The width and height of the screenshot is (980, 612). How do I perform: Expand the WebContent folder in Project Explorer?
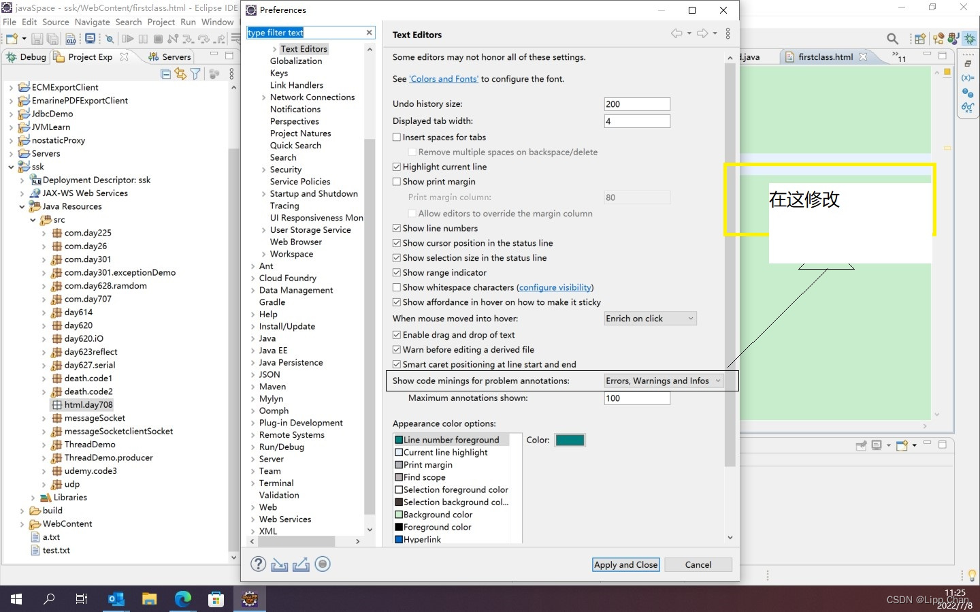point(22,524)
